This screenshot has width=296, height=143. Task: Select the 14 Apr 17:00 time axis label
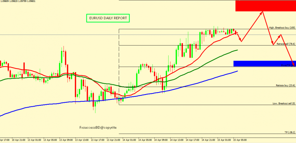pos(193,140)
